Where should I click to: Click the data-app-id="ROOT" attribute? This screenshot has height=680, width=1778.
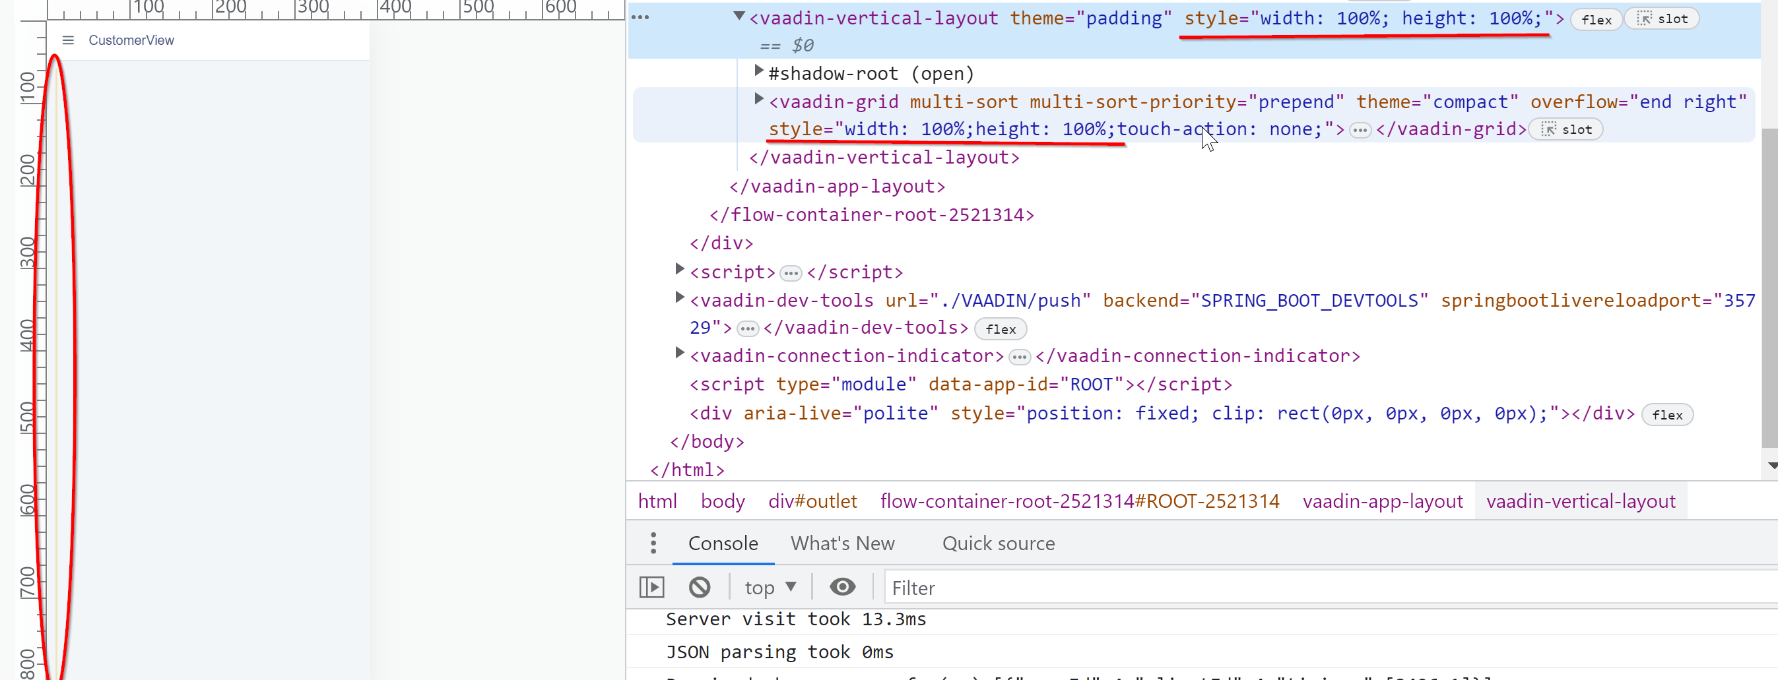coord(1026,384)
